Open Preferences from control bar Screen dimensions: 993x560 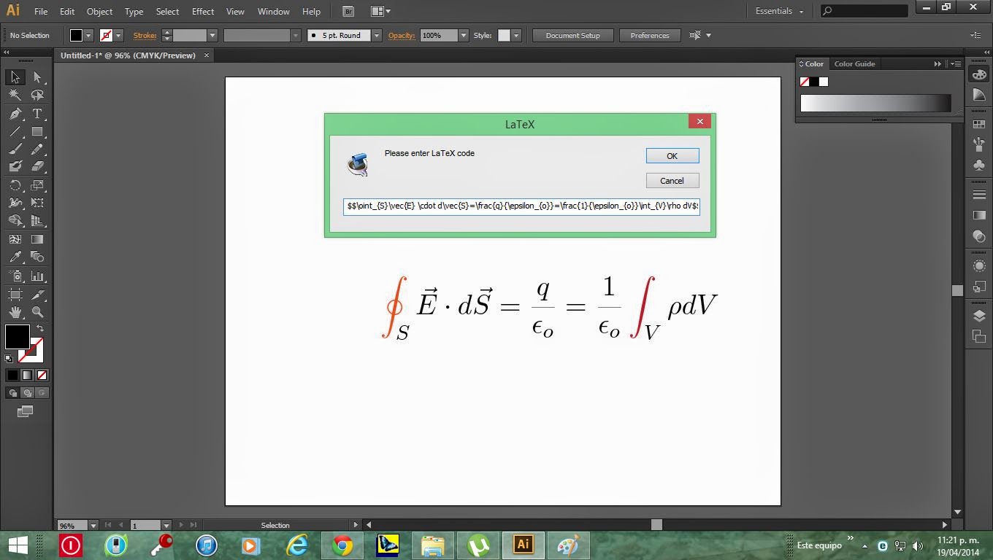[x=650, y=35]
